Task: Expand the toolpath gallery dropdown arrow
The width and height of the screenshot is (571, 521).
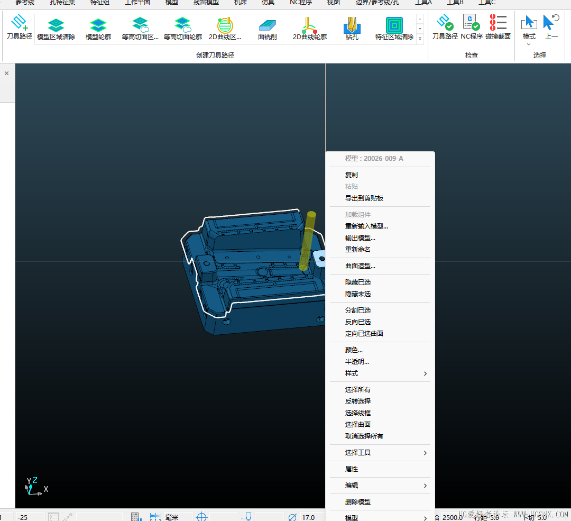Action: coord(420,39)
